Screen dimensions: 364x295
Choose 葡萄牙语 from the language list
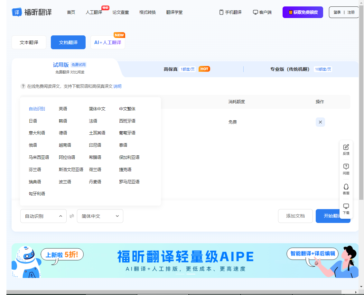pos(127,133)
